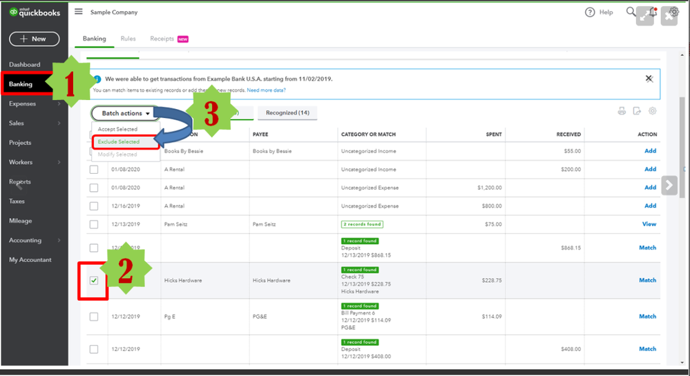This screenshot has height=376, width=690.
Task: Click the Help question mark icon
Action: pyautogui.click(x=590, y=12)
